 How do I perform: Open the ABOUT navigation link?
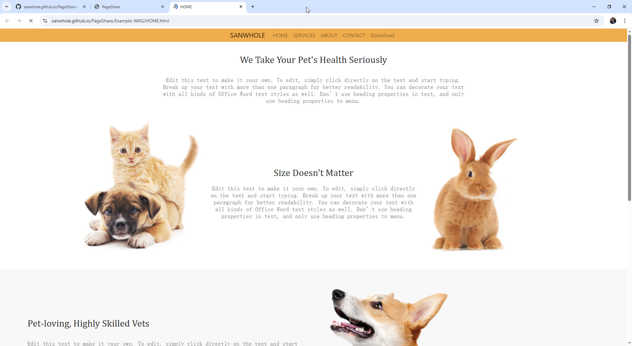pos(329,36)
